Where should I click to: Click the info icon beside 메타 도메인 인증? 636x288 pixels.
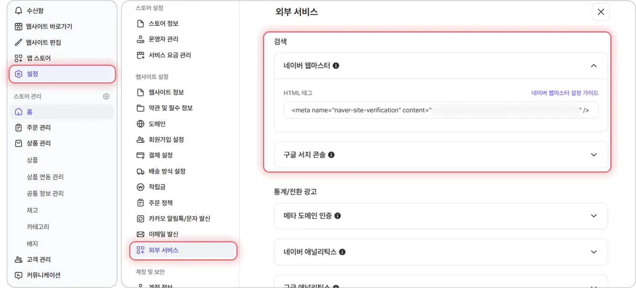338,216
